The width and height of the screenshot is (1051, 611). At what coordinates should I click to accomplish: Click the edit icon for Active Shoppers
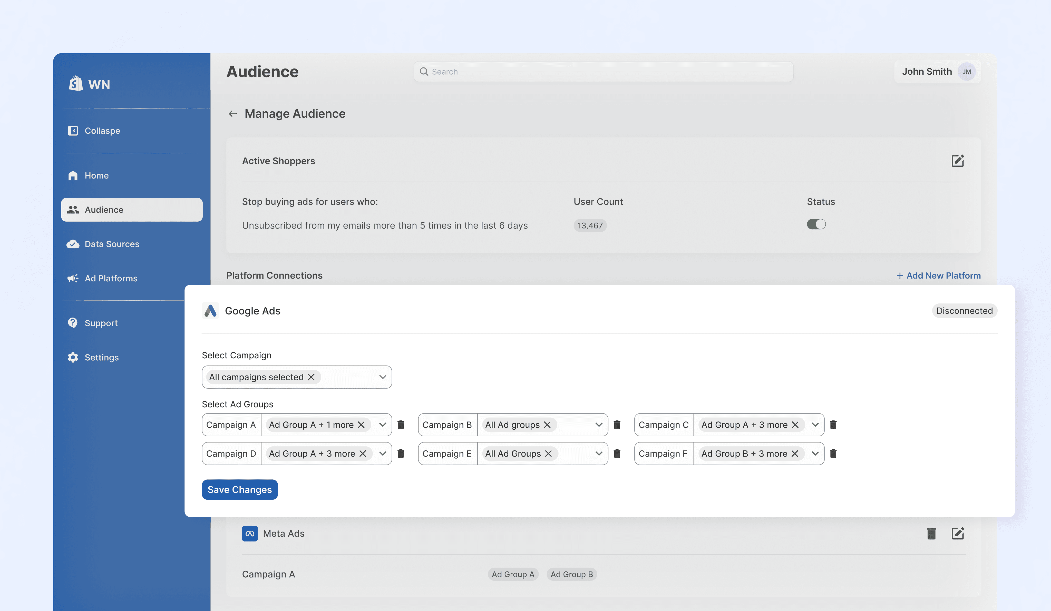[958, 161]
